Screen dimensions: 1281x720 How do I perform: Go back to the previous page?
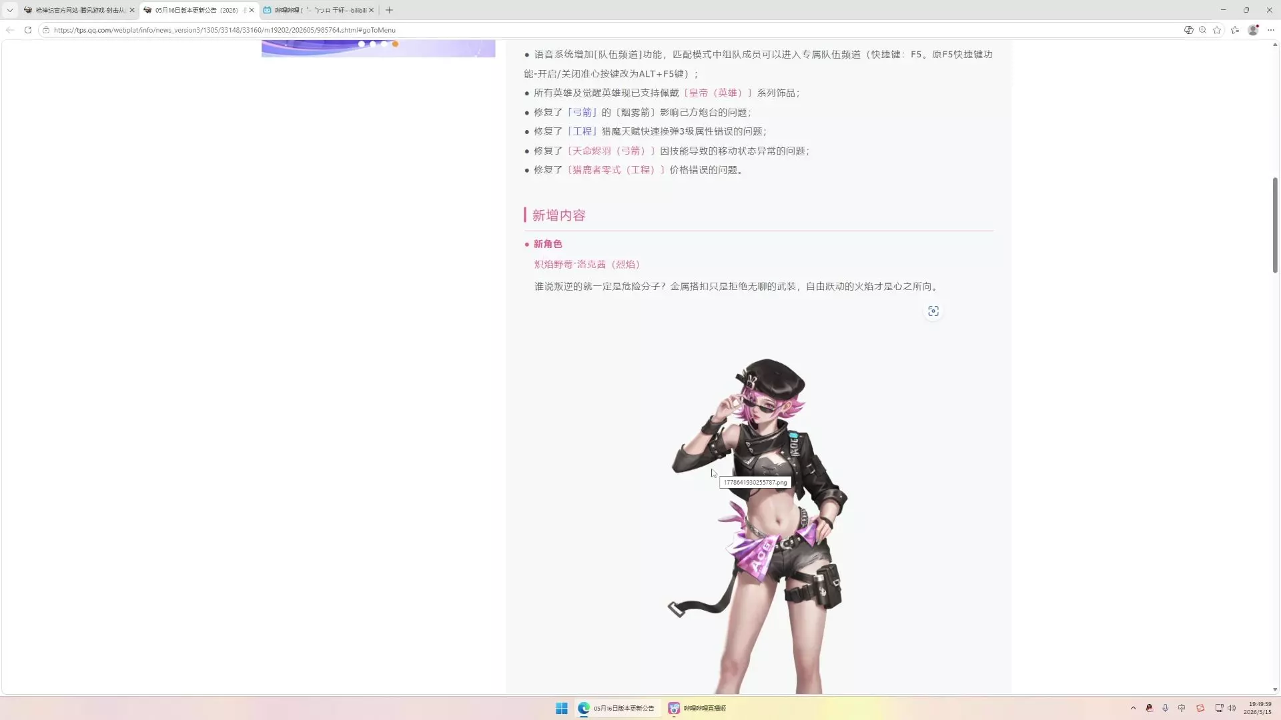pos(10,30)
